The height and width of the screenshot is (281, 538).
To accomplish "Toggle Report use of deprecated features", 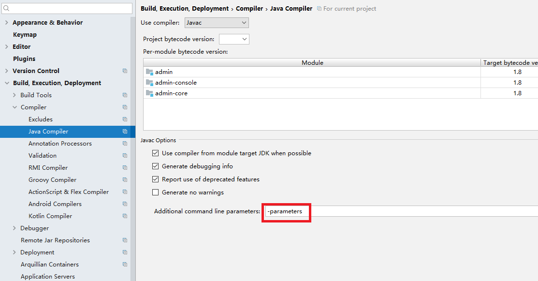I will pos(156,179).
